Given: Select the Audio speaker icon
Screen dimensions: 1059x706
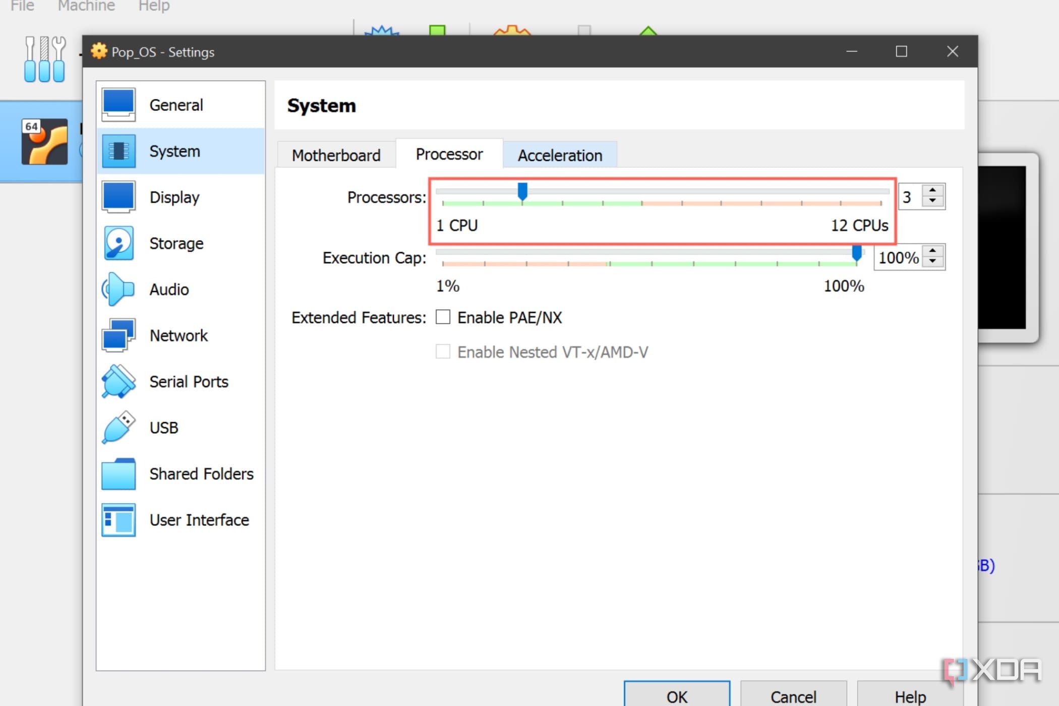Looking at the screenshot, I should [118, 289].
